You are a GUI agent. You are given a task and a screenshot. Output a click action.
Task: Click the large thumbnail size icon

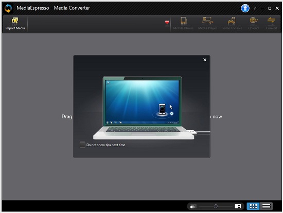click(x=238, y=206)
